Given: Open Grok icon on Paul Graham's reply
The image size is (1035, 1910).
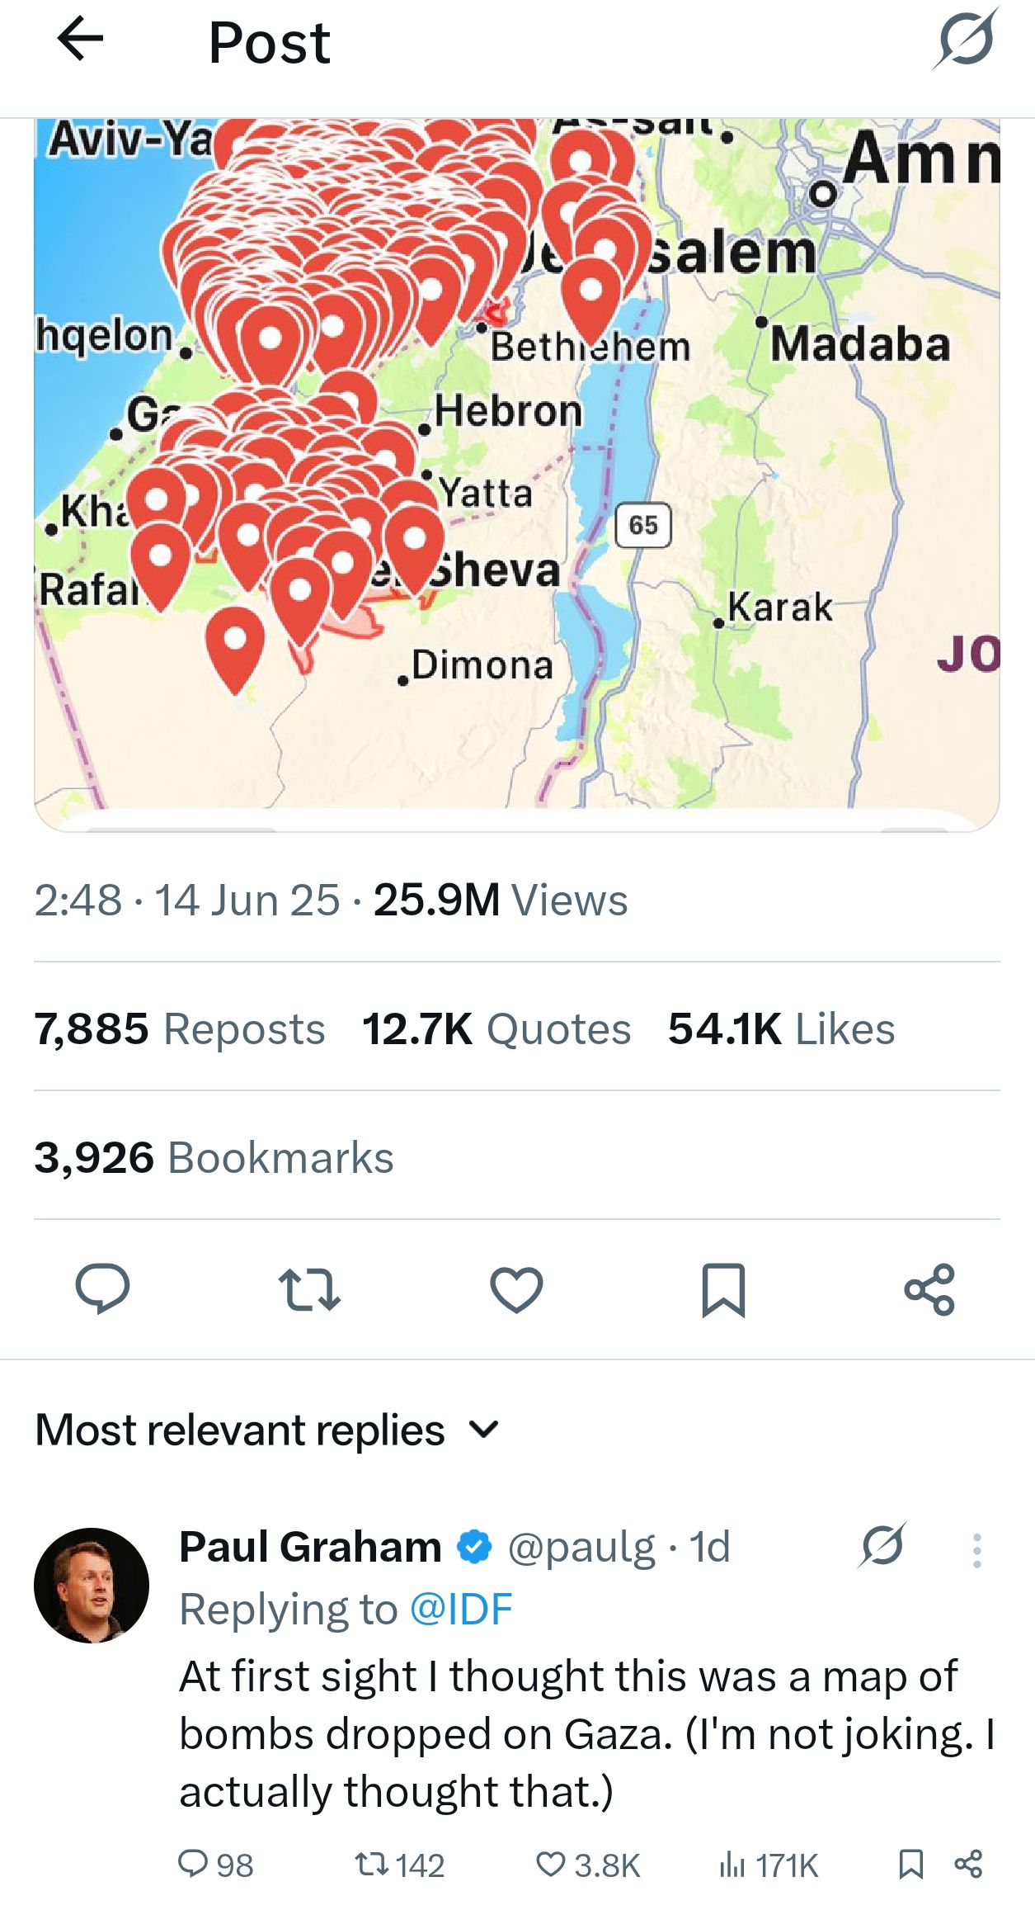Looking at the screenshot, I should [882, 1546].
